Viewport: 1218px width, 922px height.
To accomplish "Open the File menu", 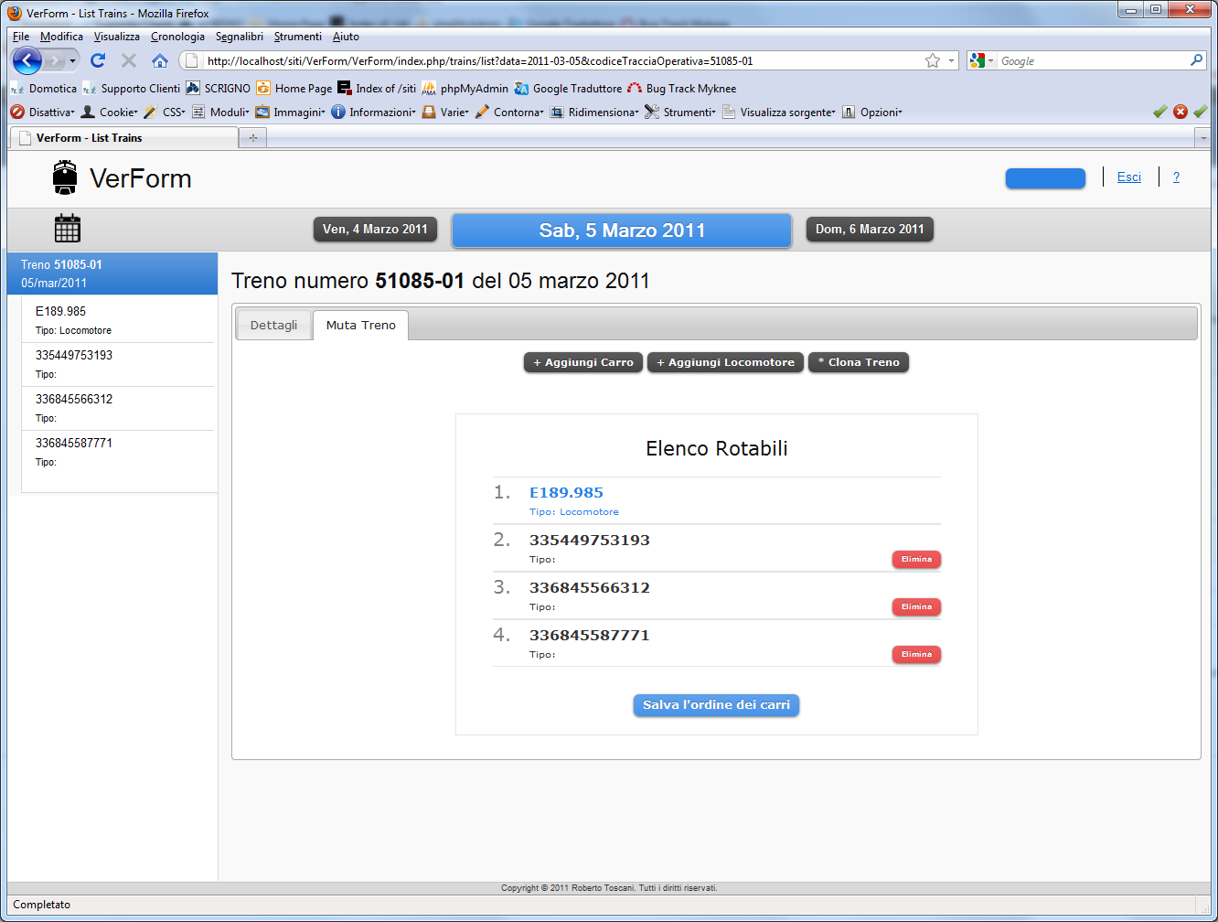I will click(x=21, y=37).
